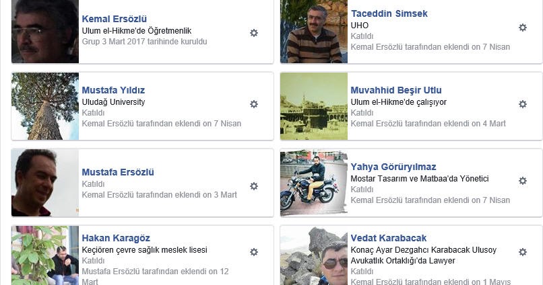Open gear menu for Muvahhid Beşir Utlu
The height and width of the screenshot is (285, 543).
click(523, 104)
